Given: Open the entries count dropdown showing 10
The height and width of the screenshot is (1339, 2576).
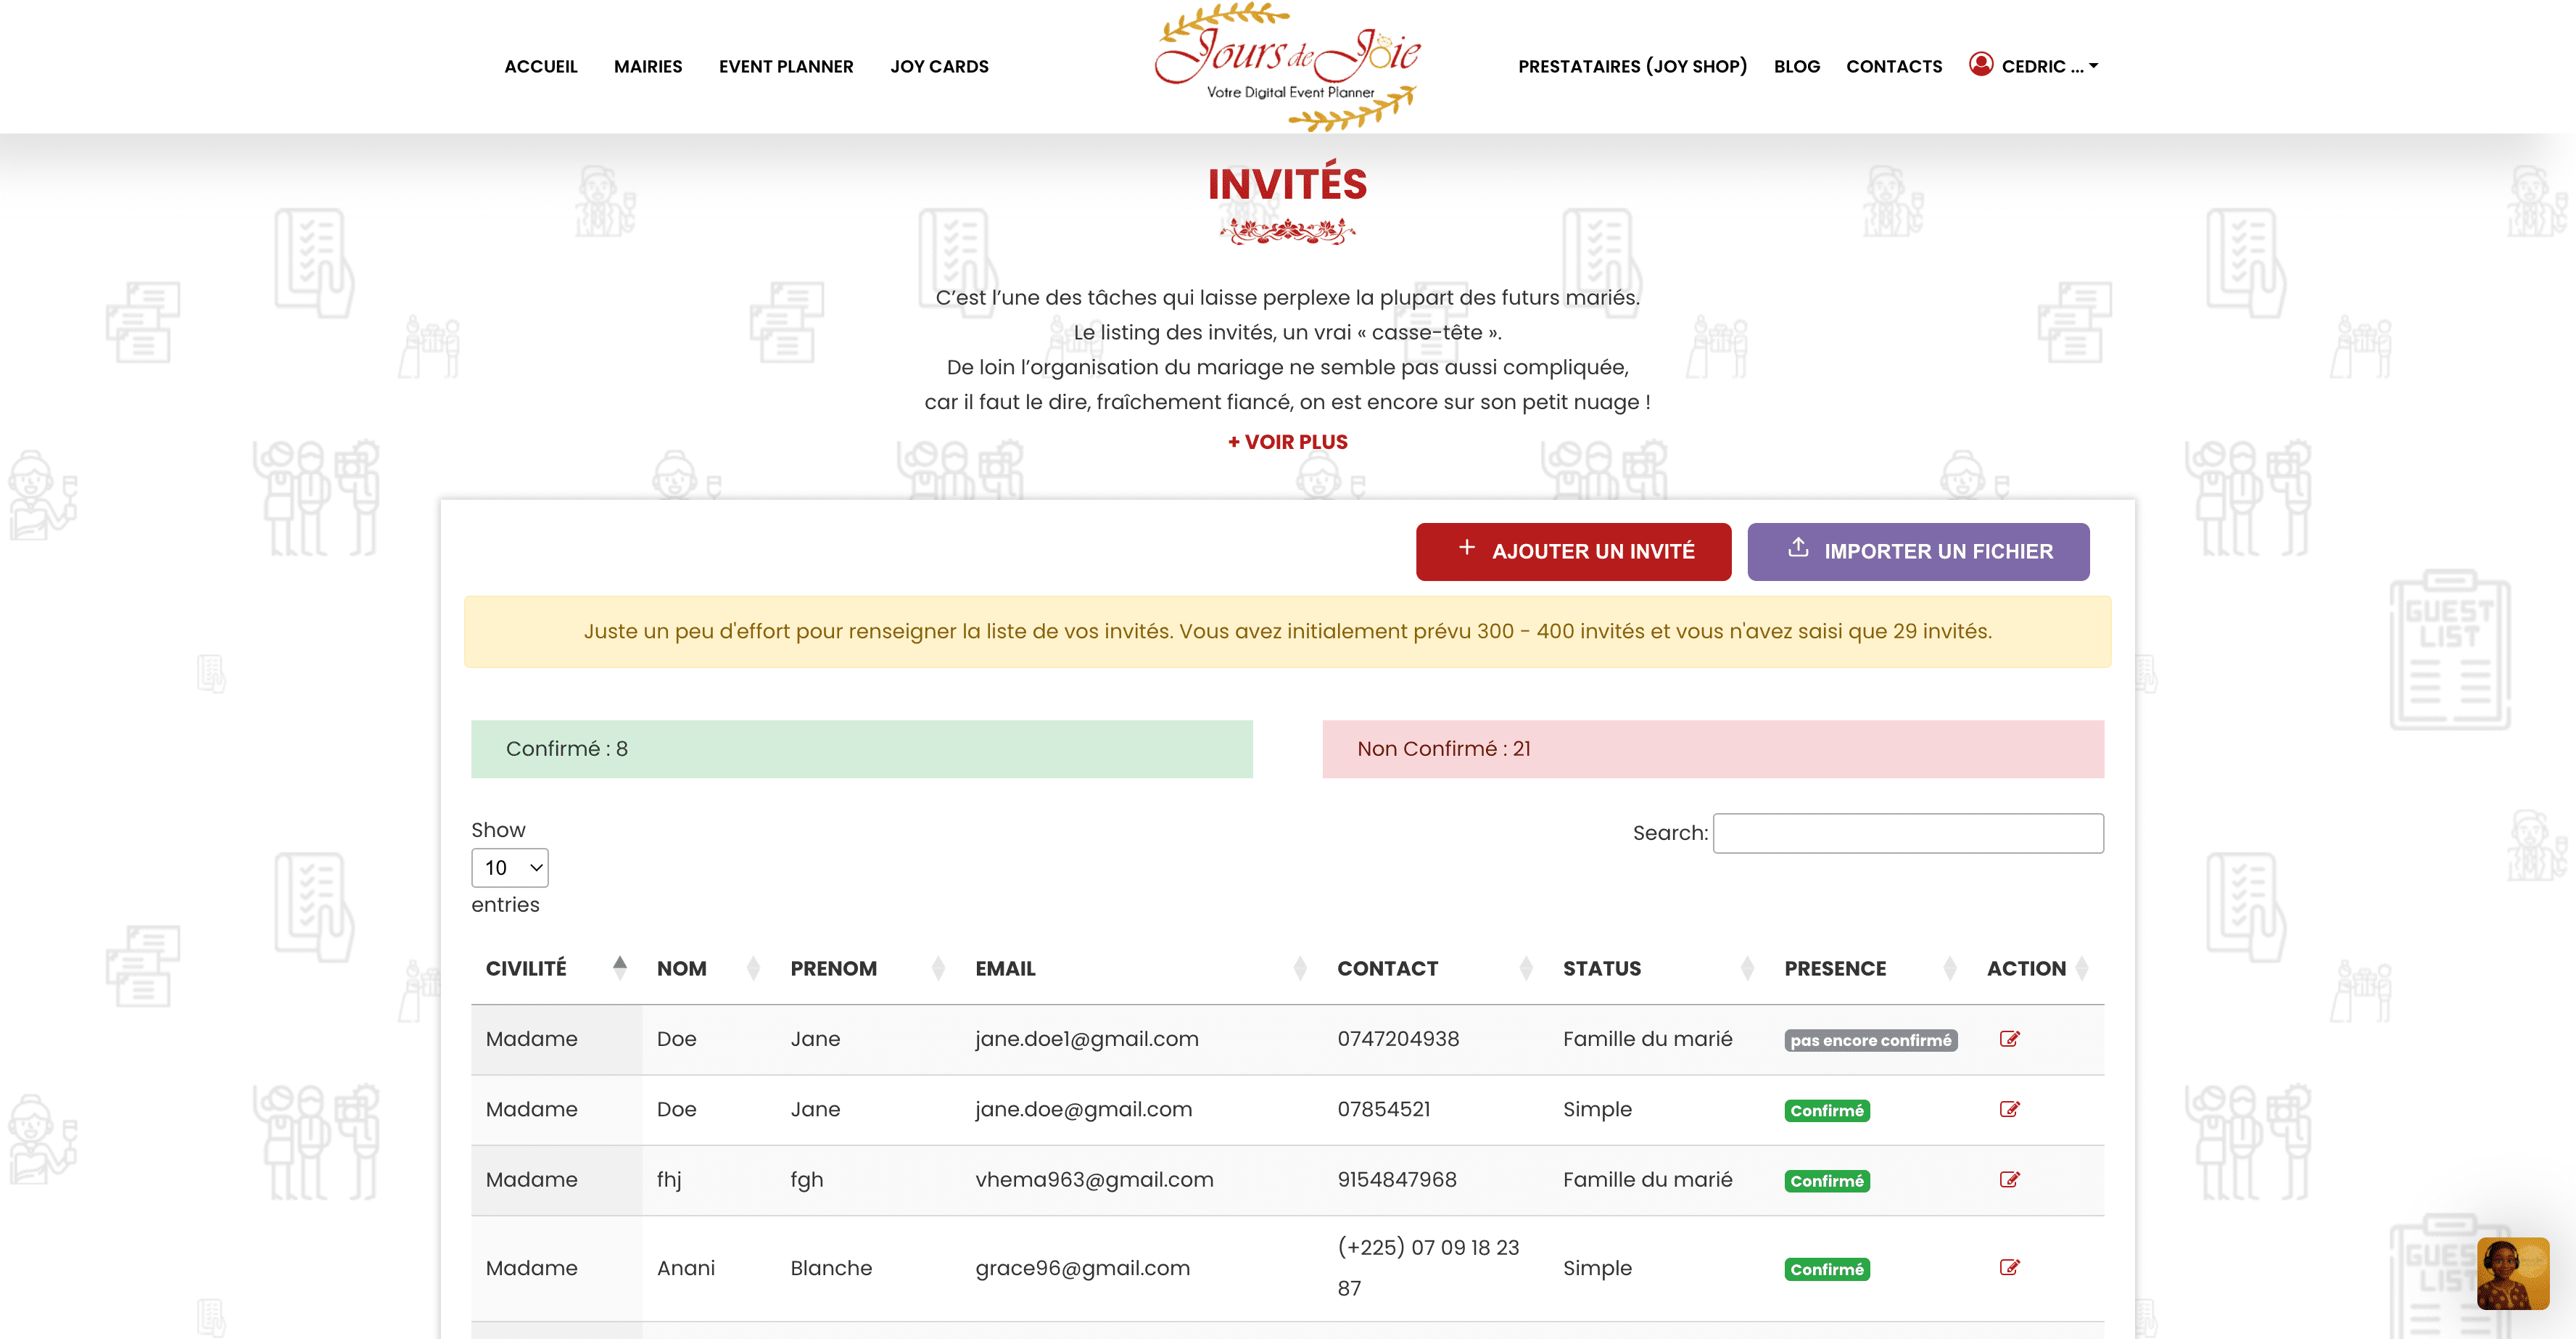Looking at the screenshot, I should pyautogui.click(x=510, y=867).
